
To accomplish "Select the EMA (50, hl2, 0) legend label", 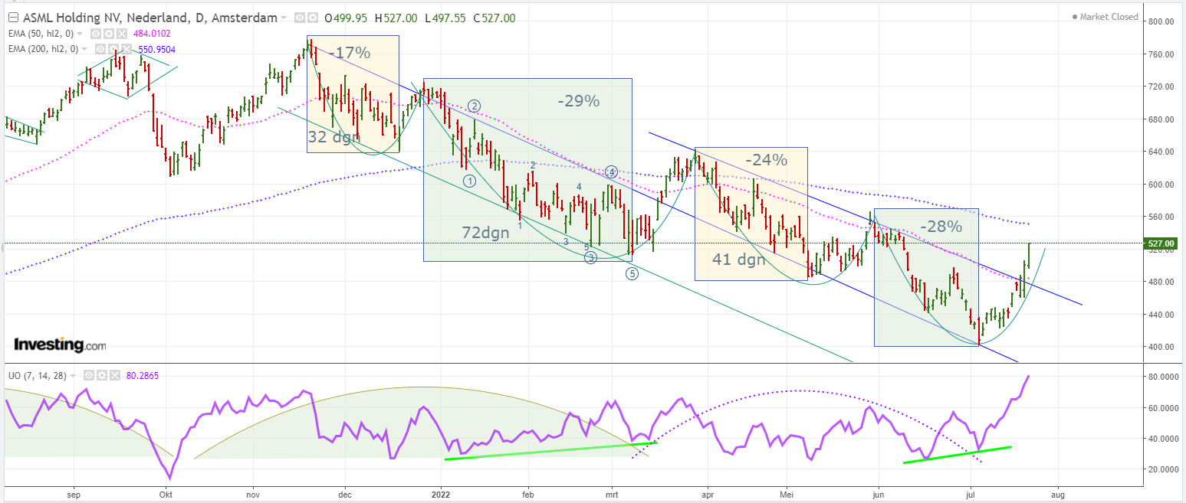I will coord(39,34).
